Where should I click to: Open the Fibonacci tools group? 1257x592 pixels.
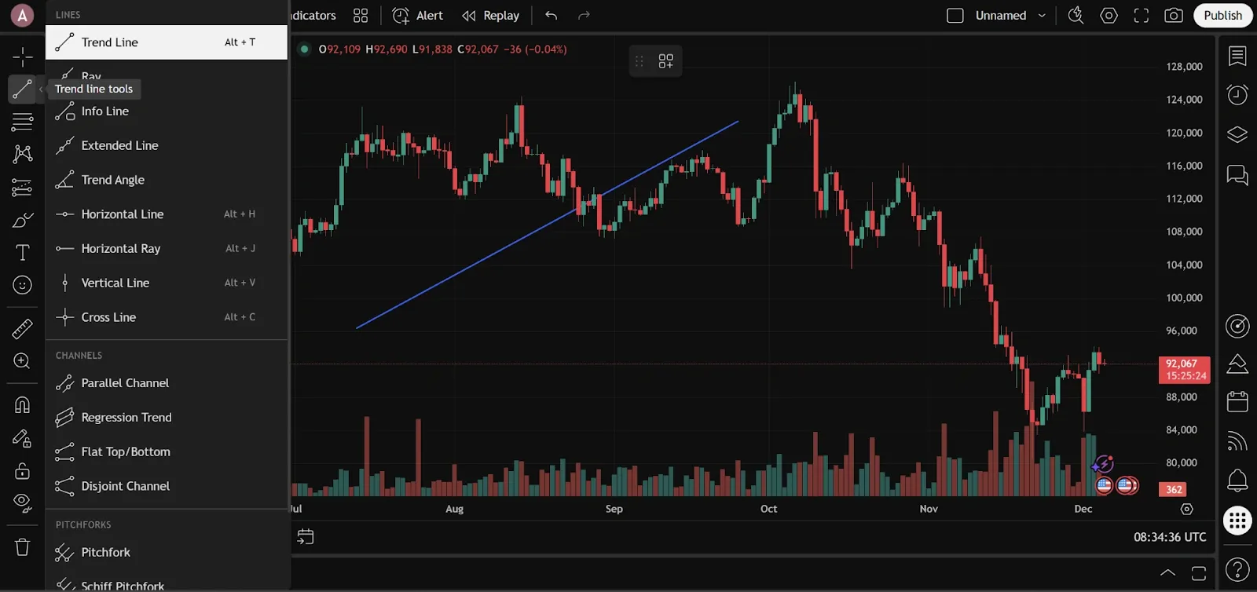(22, 122)
